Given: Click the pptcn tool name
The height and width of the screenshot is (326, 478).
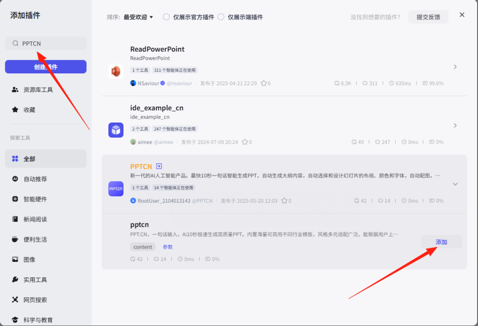Looking at the screenshot, I should click(x=139, y=225).
